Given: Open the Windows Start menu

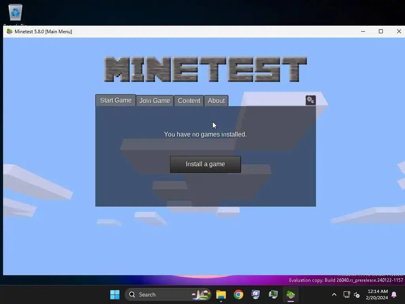Looking at the screenshot, I should click(115, 294).
